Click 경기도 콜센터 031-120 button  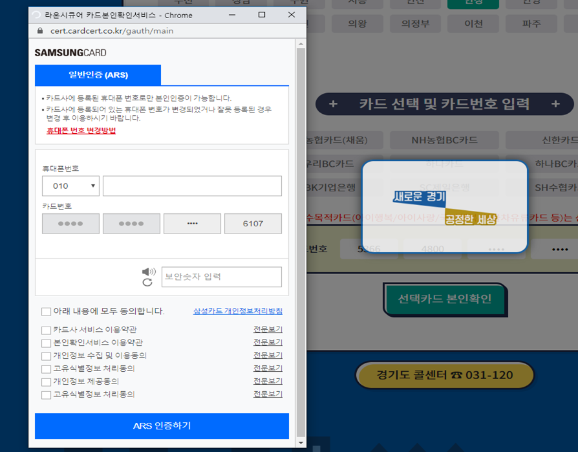[x=445, y=375]
